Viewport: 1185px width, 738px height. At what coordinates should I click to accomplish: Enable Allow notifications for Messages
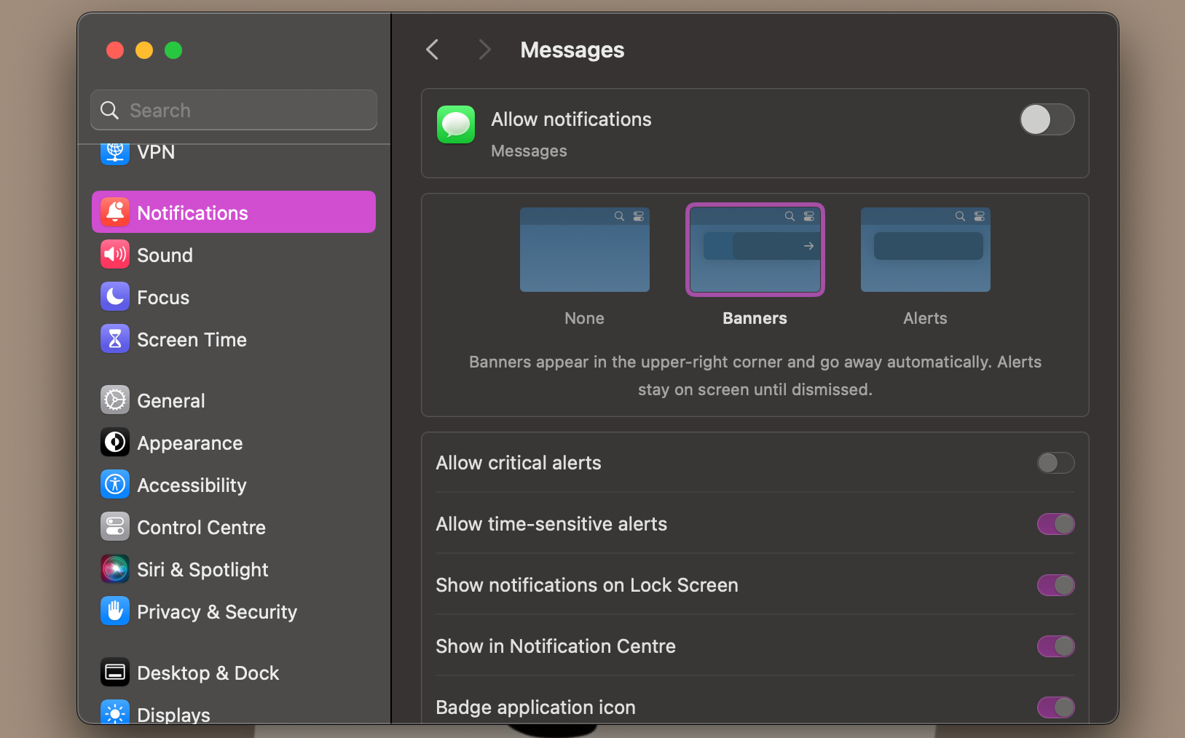[x=1047, y=119]
